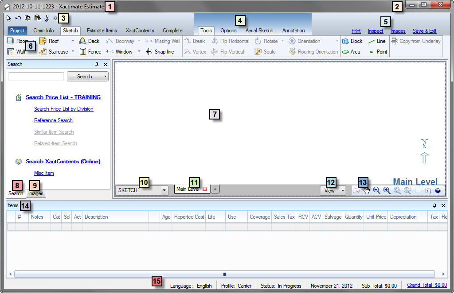Open the Search button dropdown arrow
This screenshot has width=454, height=293.
click(x=105, y=77)
